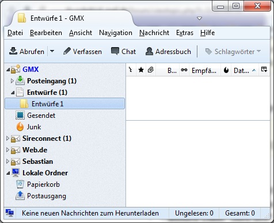
Task: Click status message Keine neuen Nachrichten
Action: (x=90, y=213)
